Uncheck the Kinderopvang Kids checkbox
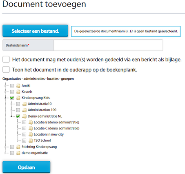The width and height of the screenshot is (185, 174). [12, 98]
